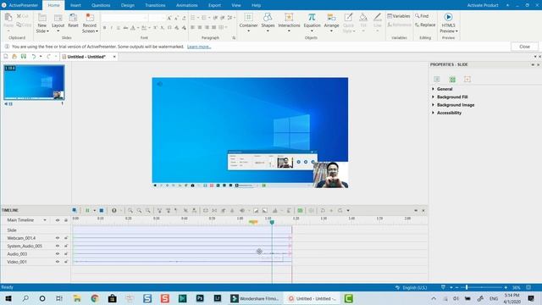Follow the Learn more link
Viewport: 542px width, 305px height.
tap(199, 47)
